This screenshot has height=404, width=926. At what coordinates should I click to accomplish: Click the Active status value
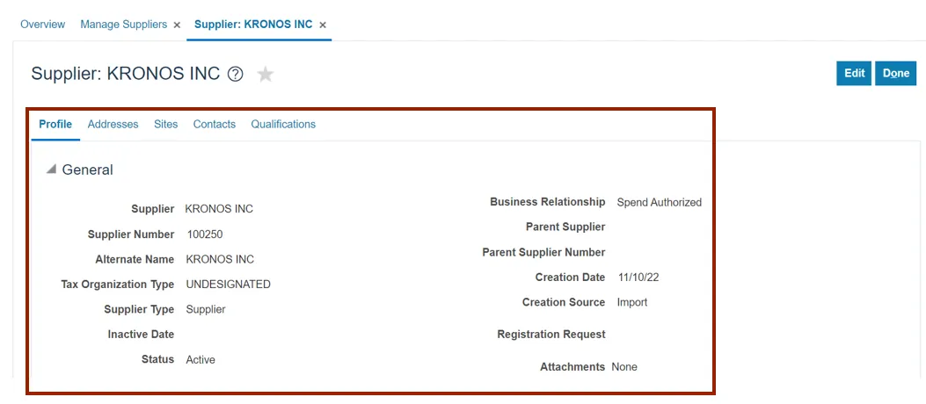[201, 360]
